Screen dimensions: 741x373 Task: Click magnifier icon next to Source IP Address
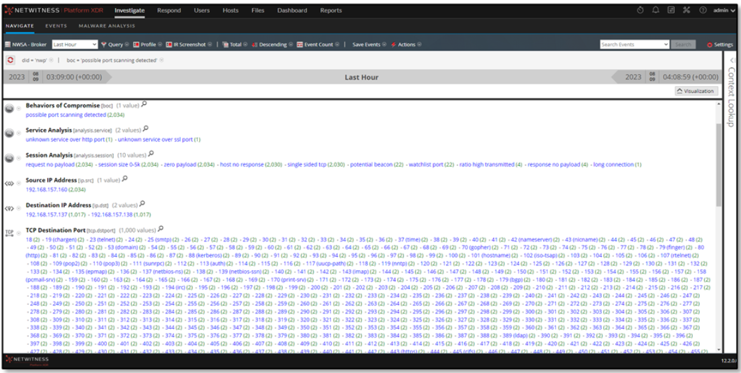tap(125, 180)
